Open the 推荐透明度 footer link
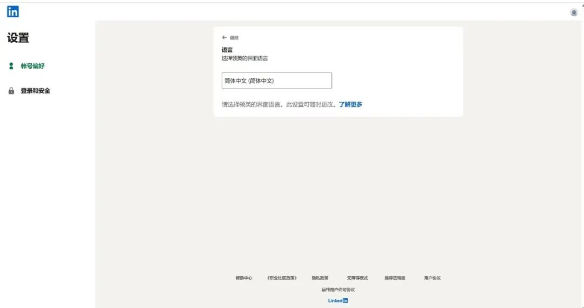Viewport: 584px width, 308px height. coord(395,278)
